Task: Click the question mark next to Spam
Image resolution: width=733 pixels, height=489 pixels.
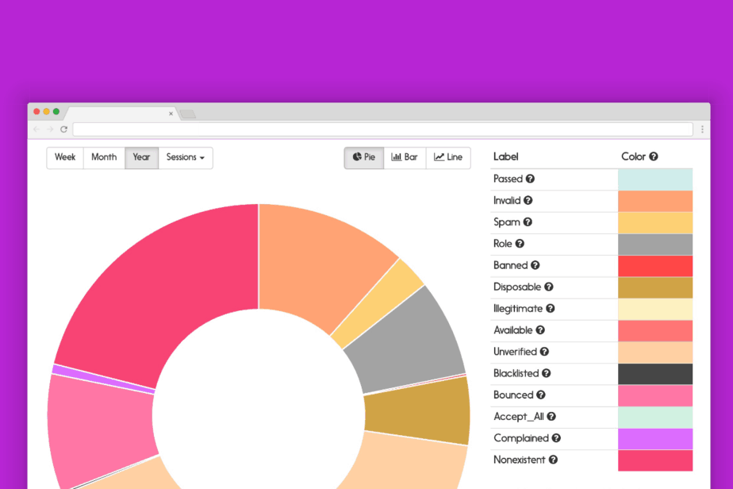Action: click(x=528, y=221)
